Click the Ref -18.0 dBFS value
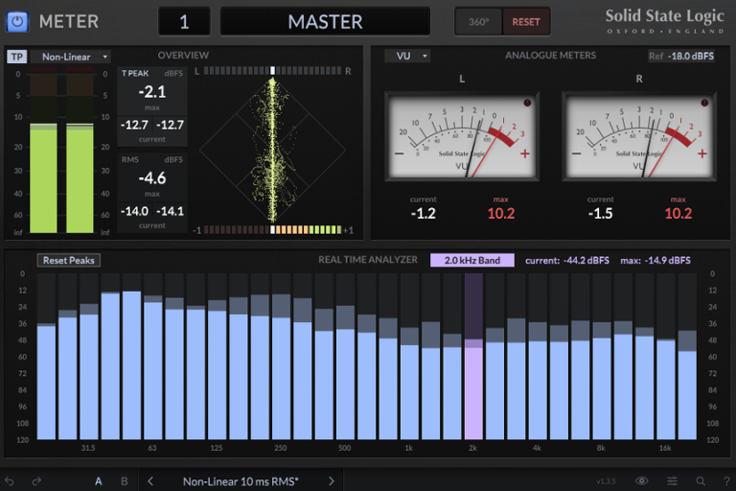The height and width of the screenshot is (491, 736). click(681, 56)
